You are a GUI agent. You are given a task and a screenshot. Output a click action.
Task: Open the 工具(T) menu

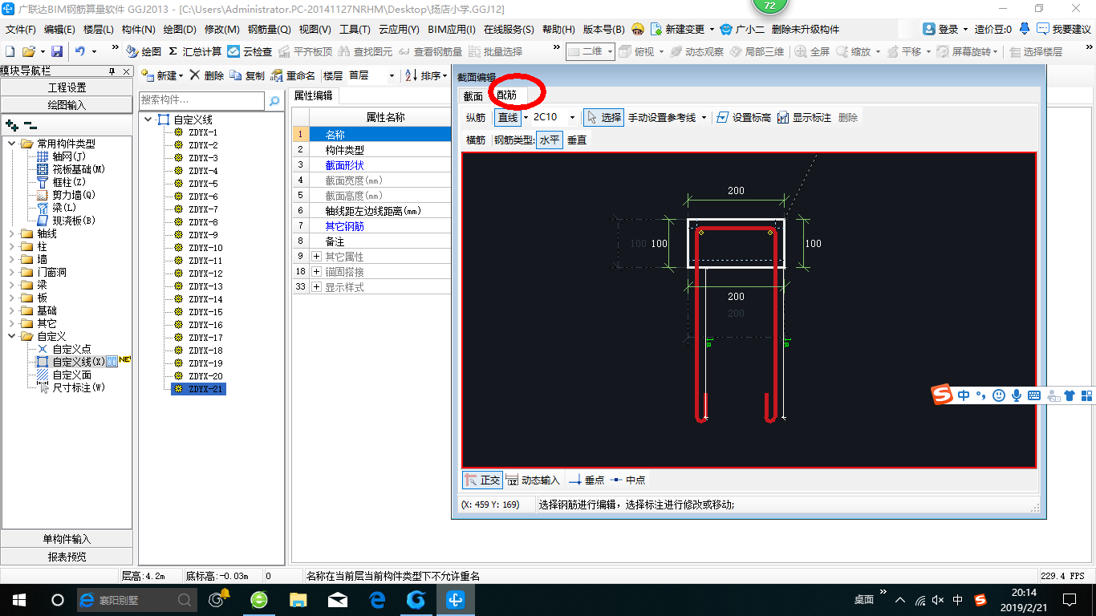pos(355,29)
